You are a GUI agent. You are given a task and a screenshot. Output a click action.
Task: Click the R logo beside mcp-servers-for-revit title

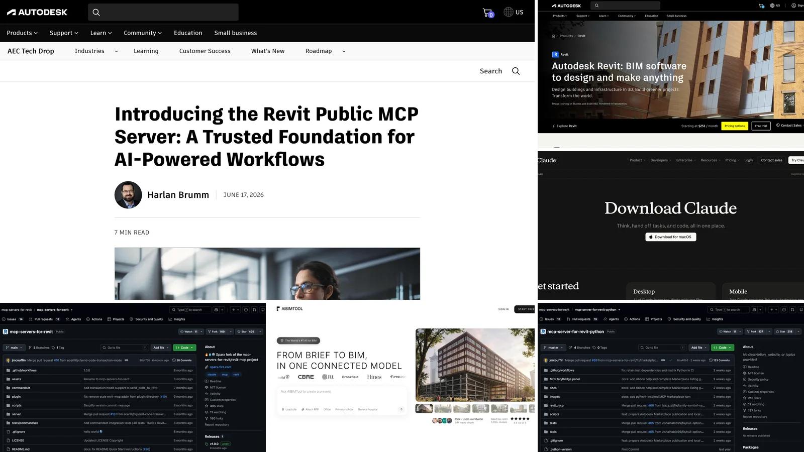6,332
